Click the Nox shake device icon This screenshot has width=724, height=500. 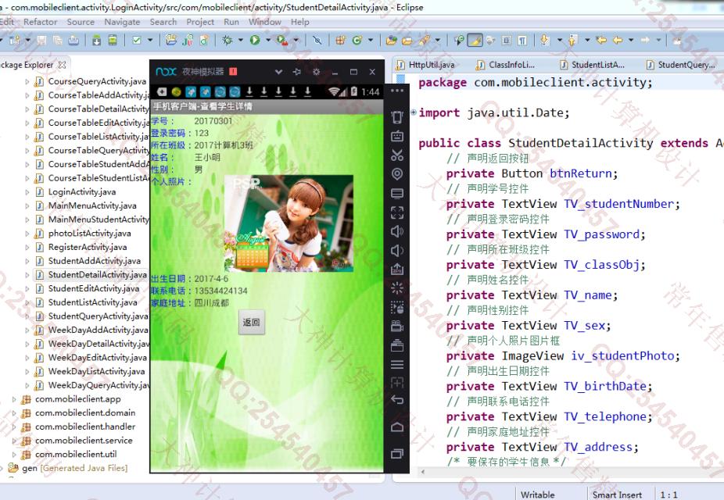point(397,117)
